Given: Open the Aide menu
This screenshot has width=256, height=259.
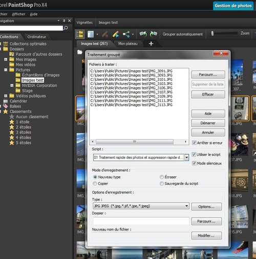Looking at the screenshot, I should point(34,14).
